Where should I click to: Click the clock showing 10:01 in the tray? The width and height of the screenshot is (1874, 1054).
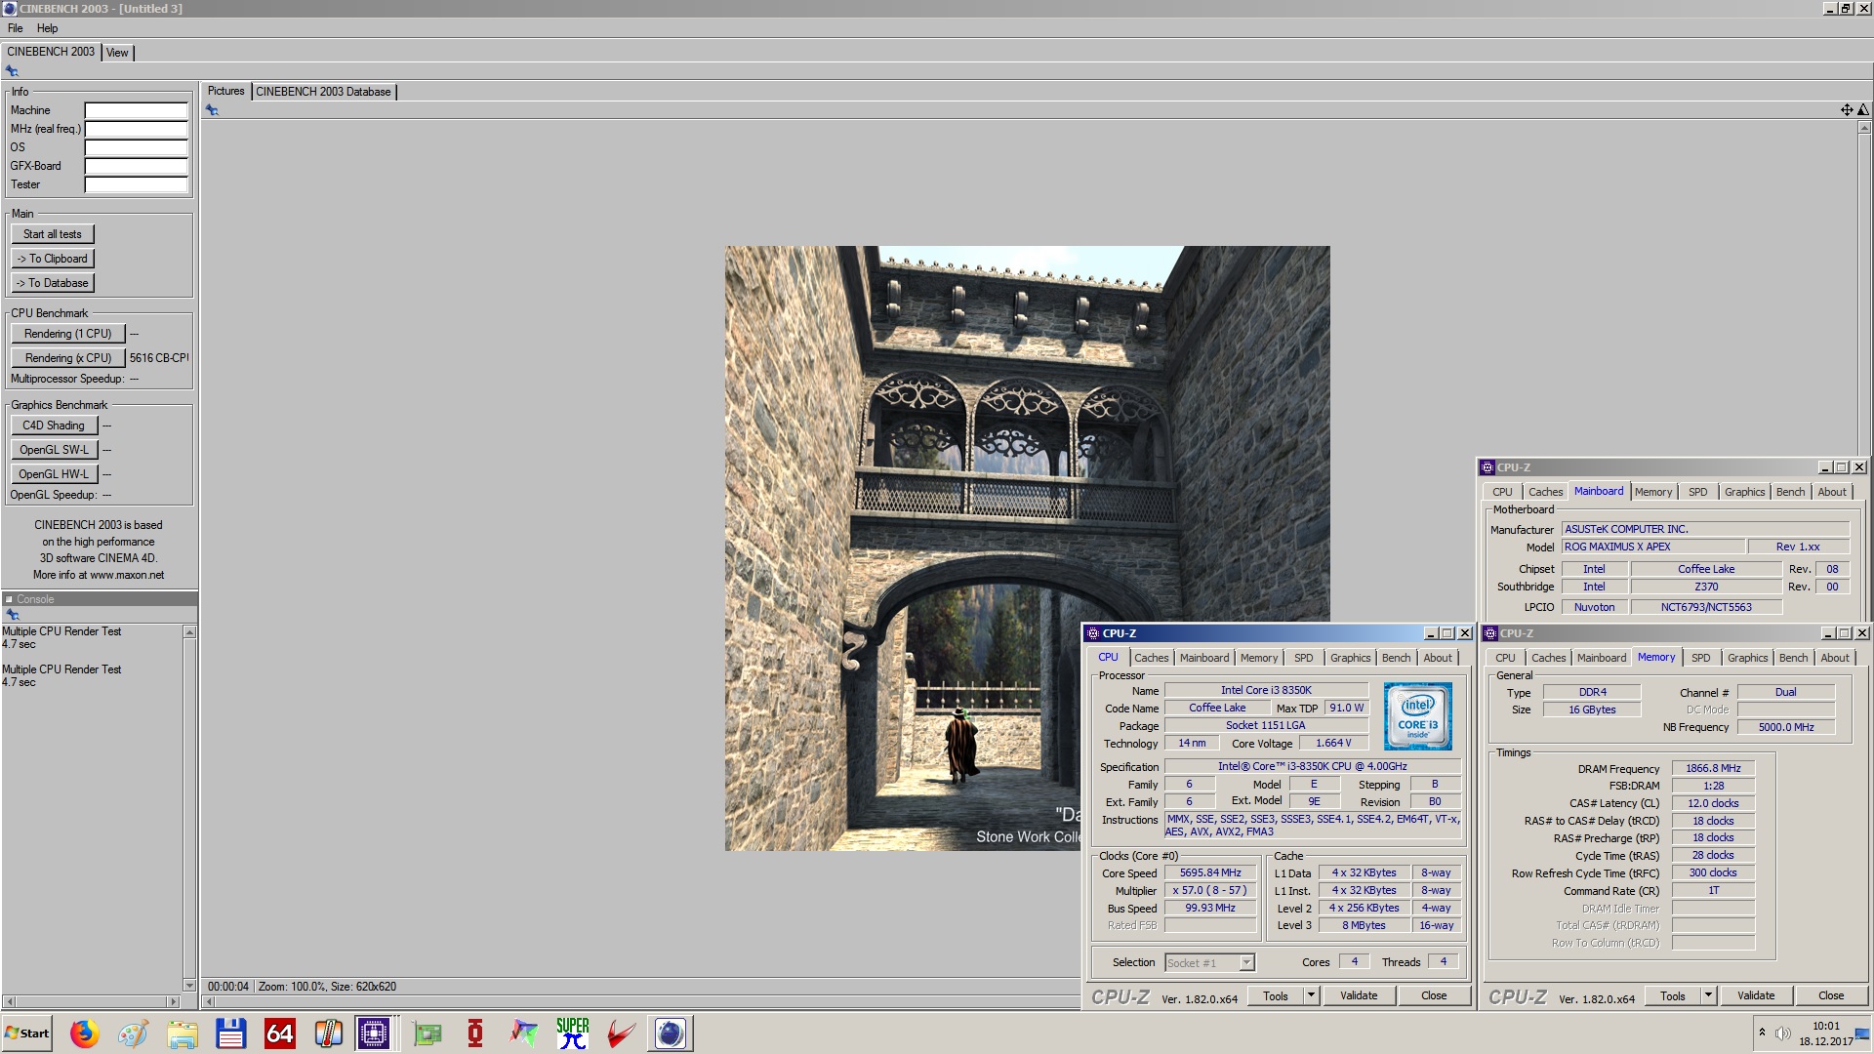tap(1825, 1026)
